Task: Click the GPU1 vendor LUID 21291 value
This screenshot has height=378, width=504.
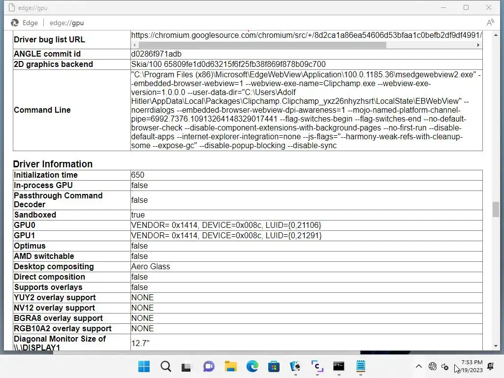Action: pyautogui.click(x=226, y=235)
